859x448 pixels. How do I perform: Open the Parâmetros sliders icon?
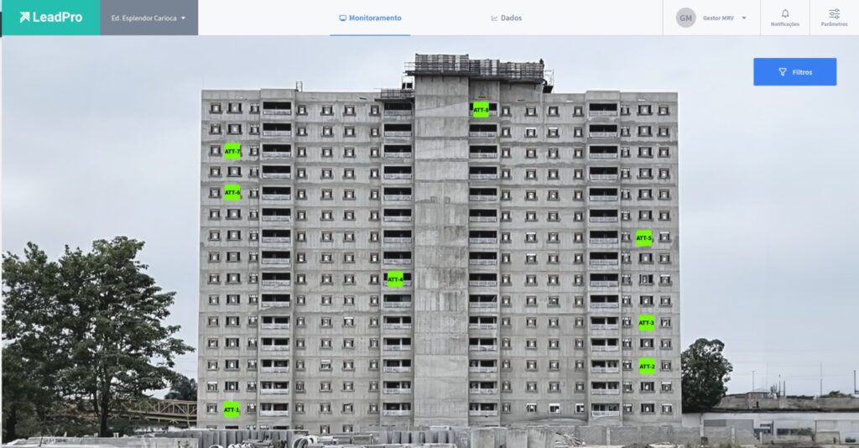pos(834,13)
